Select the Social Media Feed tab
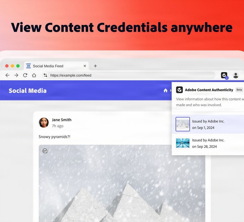 tap(48, 66)
